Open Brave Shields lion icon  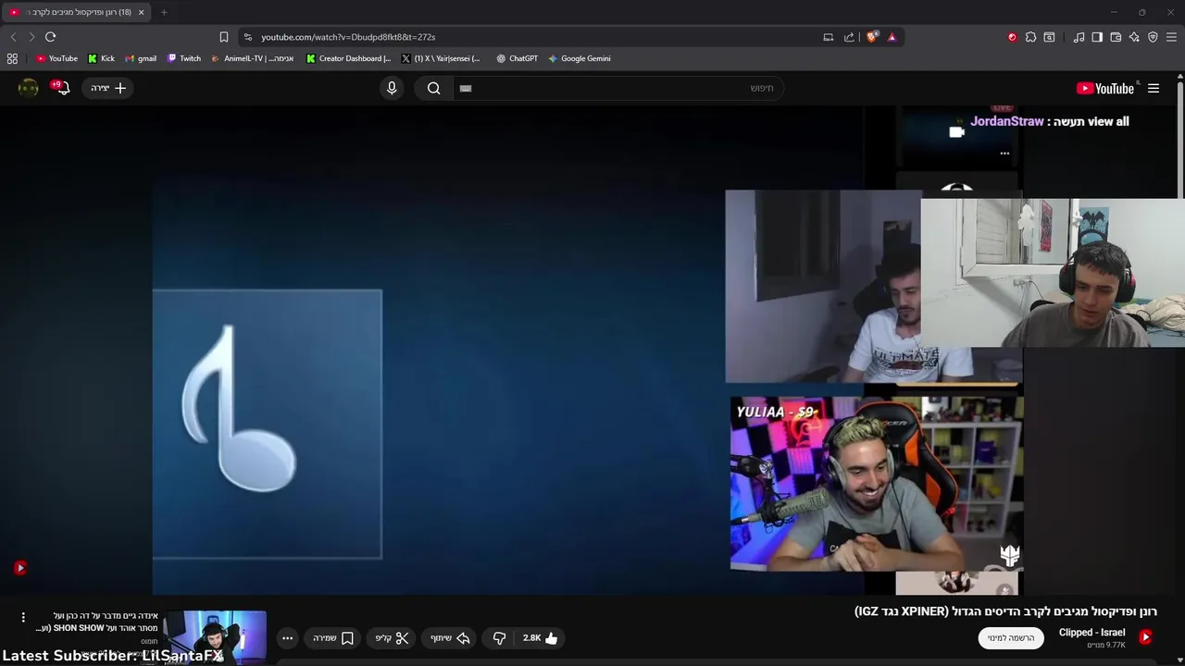click(x=872, y=37)
